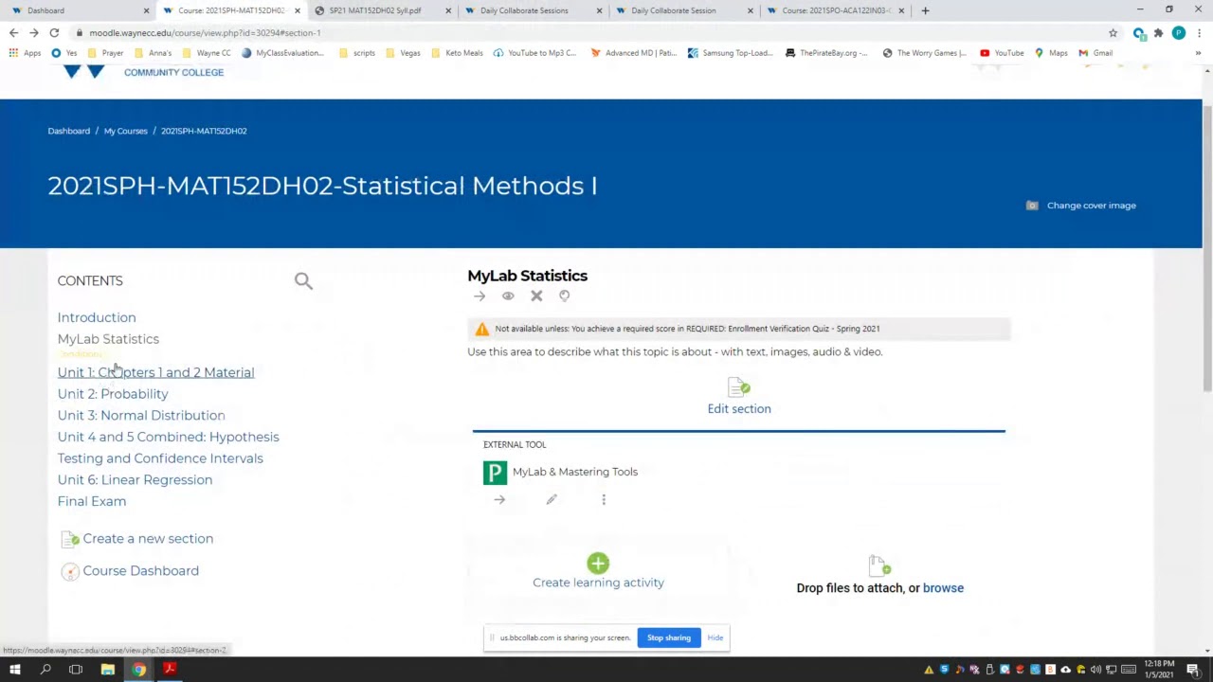Click the warning triangle on availability notice
This screenshot has height=682, width=1213.
pos(482,329)
